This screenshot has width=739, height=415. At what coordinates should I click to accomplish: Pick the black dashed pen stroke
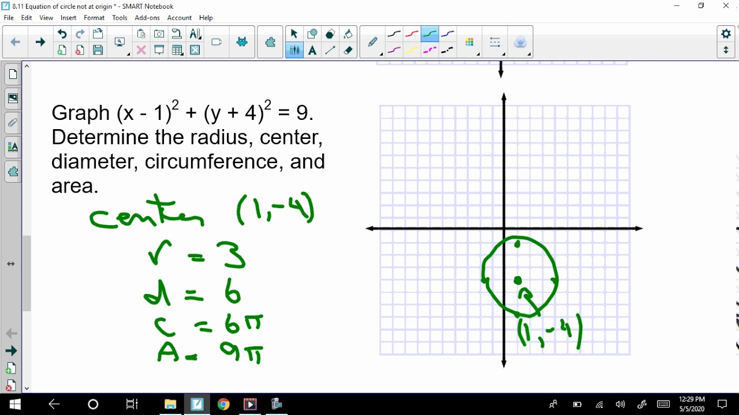447,50
